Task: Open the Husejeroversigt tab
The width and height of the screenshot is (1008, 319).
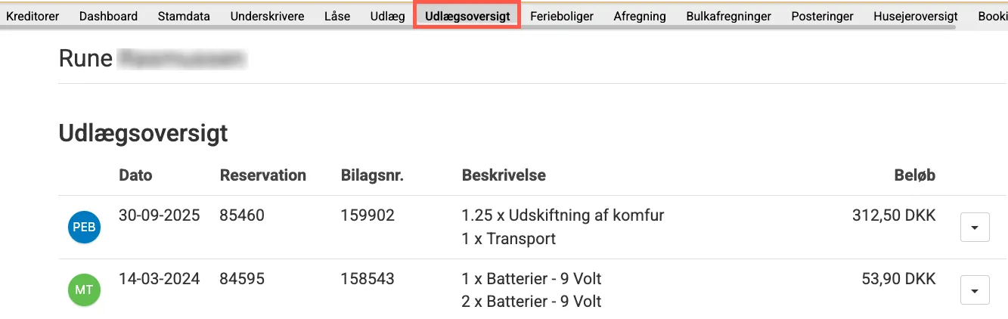Action: point(916,16)
